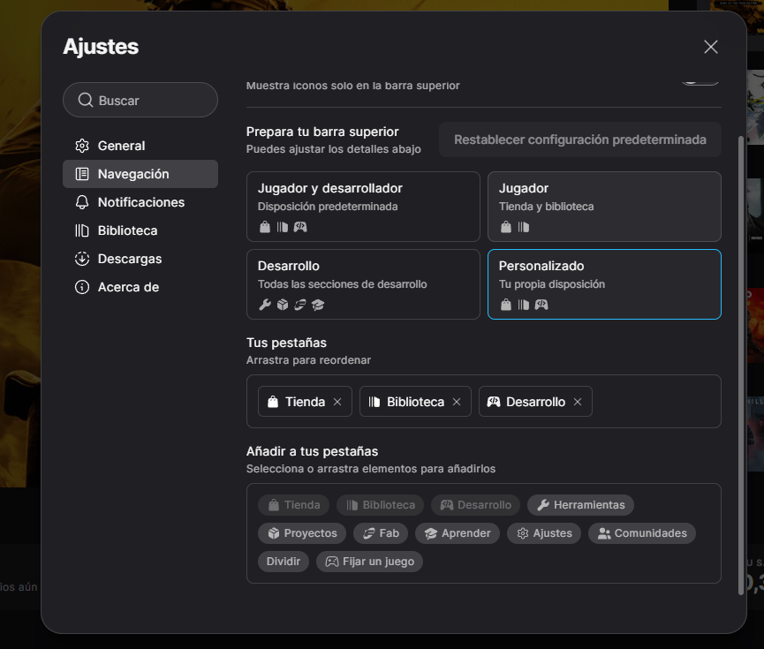Screen dimensions: 764x649
Task: Click the Desarrollo chip in Tus pestañas
Action: pos(535,402)
